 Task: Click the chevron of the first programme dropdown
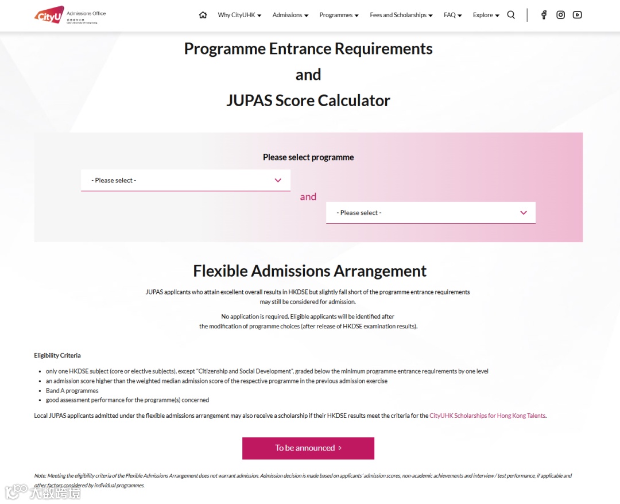click(x=278, y=180)
